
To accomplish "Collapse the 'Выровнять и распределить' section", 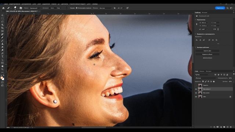I will click(x=196, y=34).
